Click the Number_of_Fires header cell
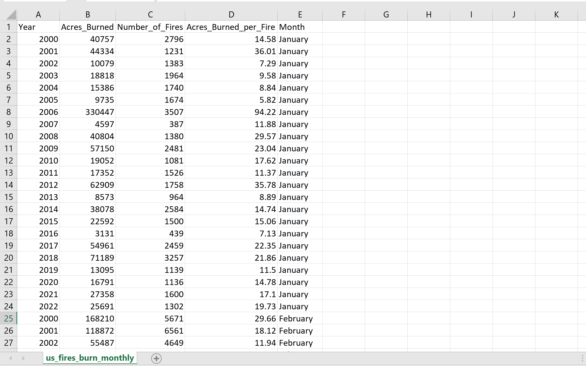 click(x=150, y=27)
